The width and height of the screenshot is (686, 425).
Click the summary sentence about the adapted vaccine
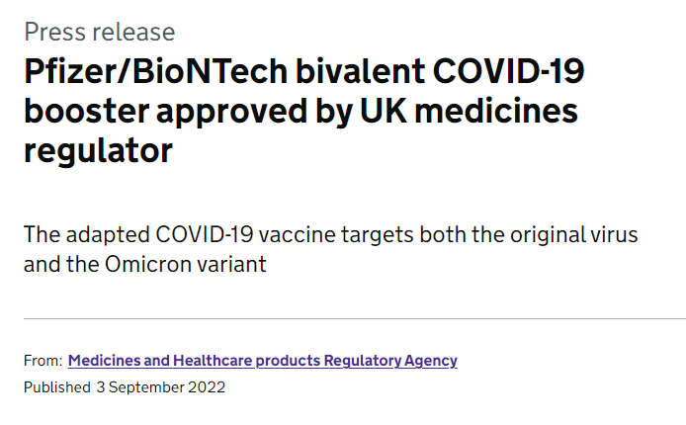(x=330, y=250)
